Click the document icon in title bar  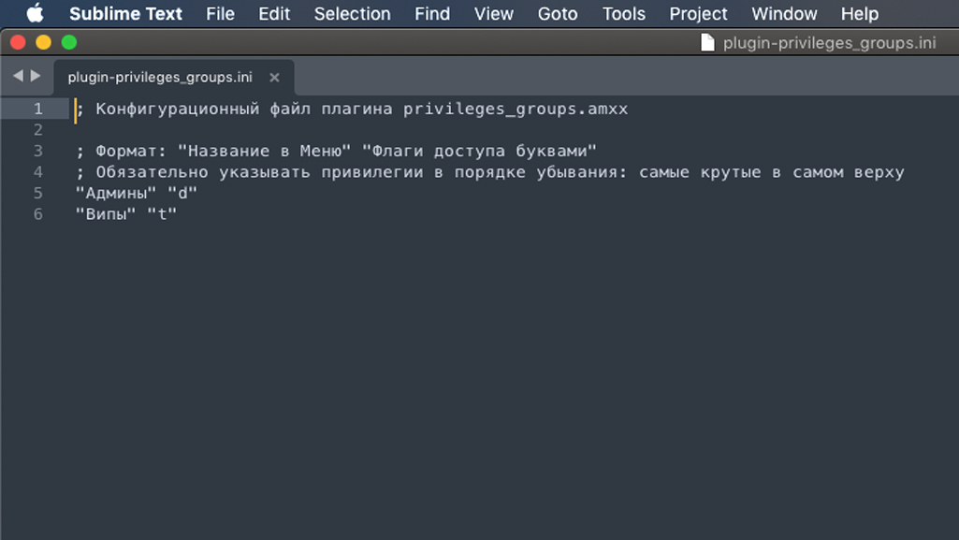(x=707, y=43)
